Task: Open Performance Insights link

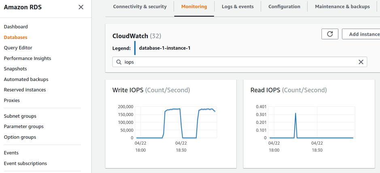Action: 28,58
